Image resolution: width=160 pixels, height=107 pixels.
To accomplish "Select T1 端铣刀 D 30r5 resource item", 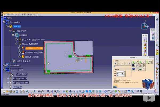I will 21,83.
